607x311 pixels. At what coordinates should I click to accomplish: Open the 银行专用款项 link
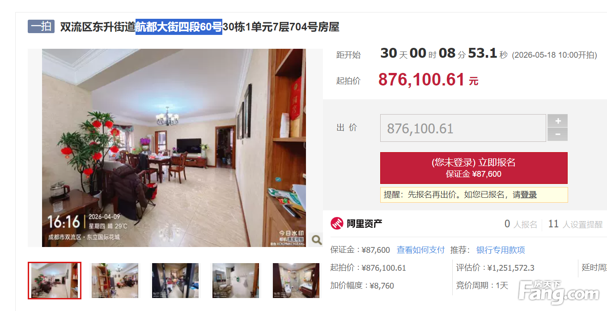point(501,250)
